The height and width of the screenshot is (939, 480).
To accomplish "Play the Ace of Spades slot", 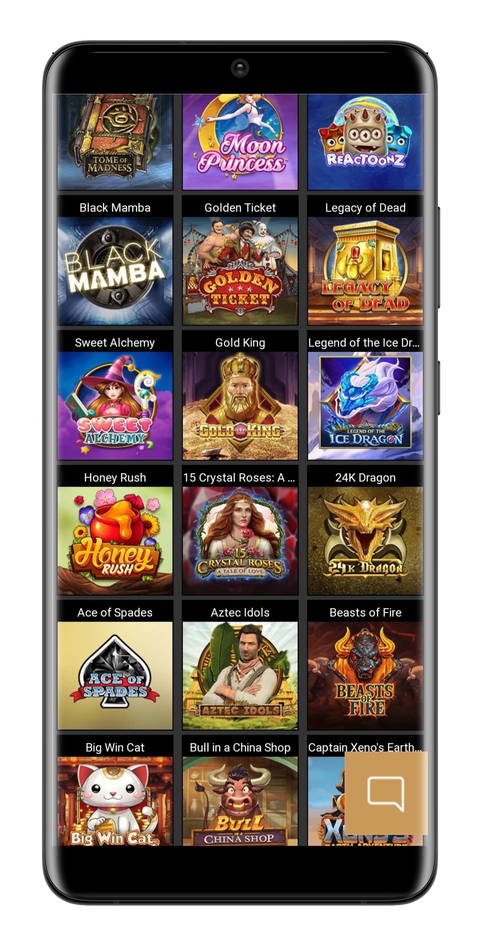I will click(x=115, y=676).
